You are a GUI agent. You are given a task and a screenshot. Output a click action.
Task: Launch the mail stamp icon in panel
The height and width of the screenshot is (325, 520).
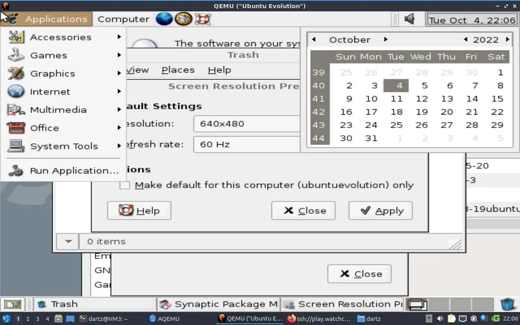click(183, 19)
